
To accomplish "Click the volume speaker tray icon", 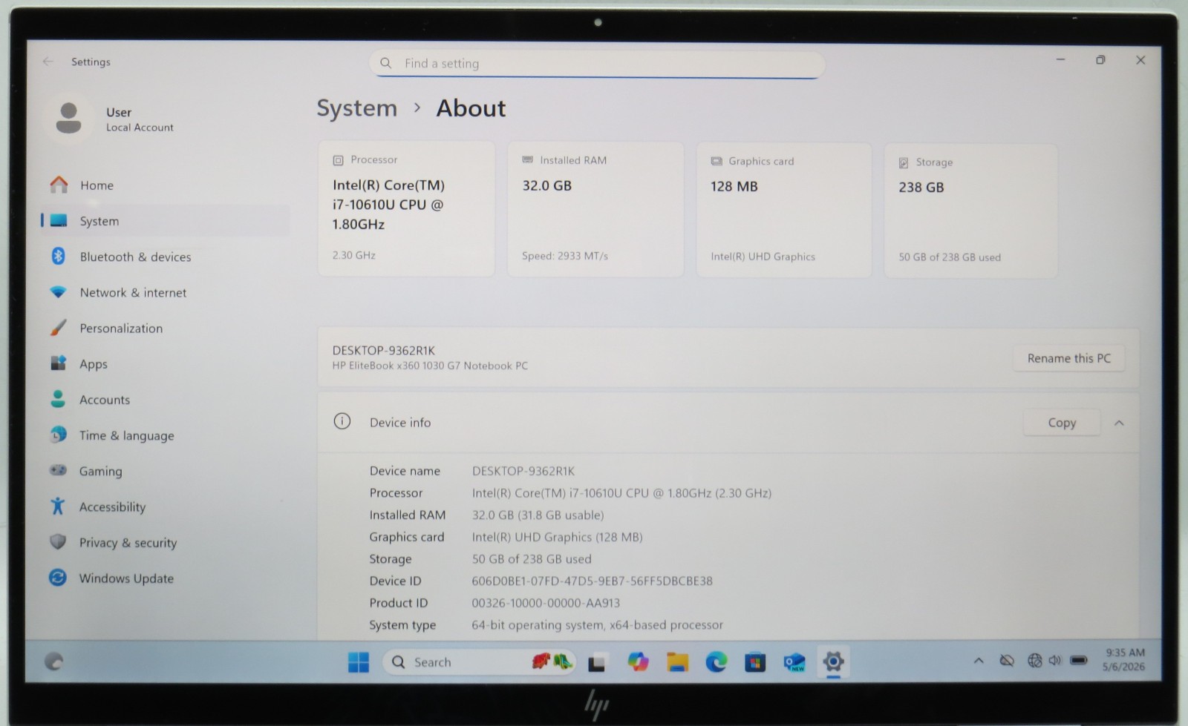I will coord(1055,660).
